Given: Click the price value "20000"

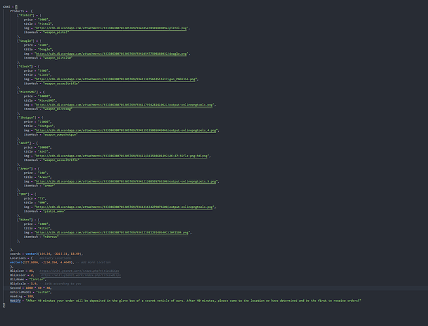Looking at the screenshot, I should tap(44, 147).
